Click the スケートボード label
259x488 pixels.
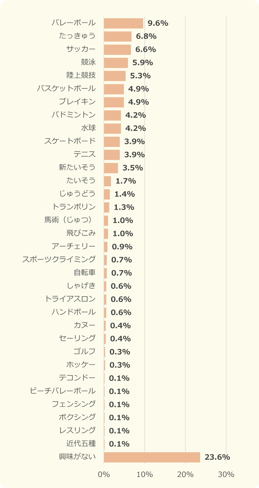click(70, 141)
